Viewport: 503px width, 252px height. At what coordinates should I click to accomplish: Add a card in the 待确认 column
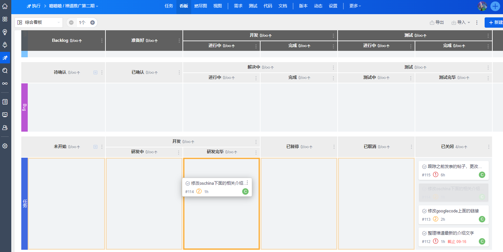pyautogui.click(x=95, y=72)
